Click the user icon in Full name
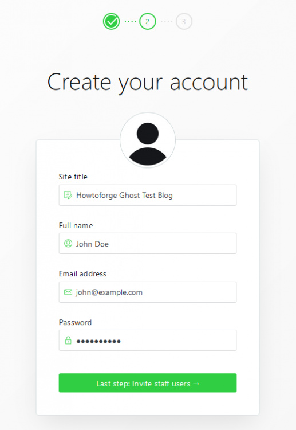296x430 pixels. click(68, 243)
